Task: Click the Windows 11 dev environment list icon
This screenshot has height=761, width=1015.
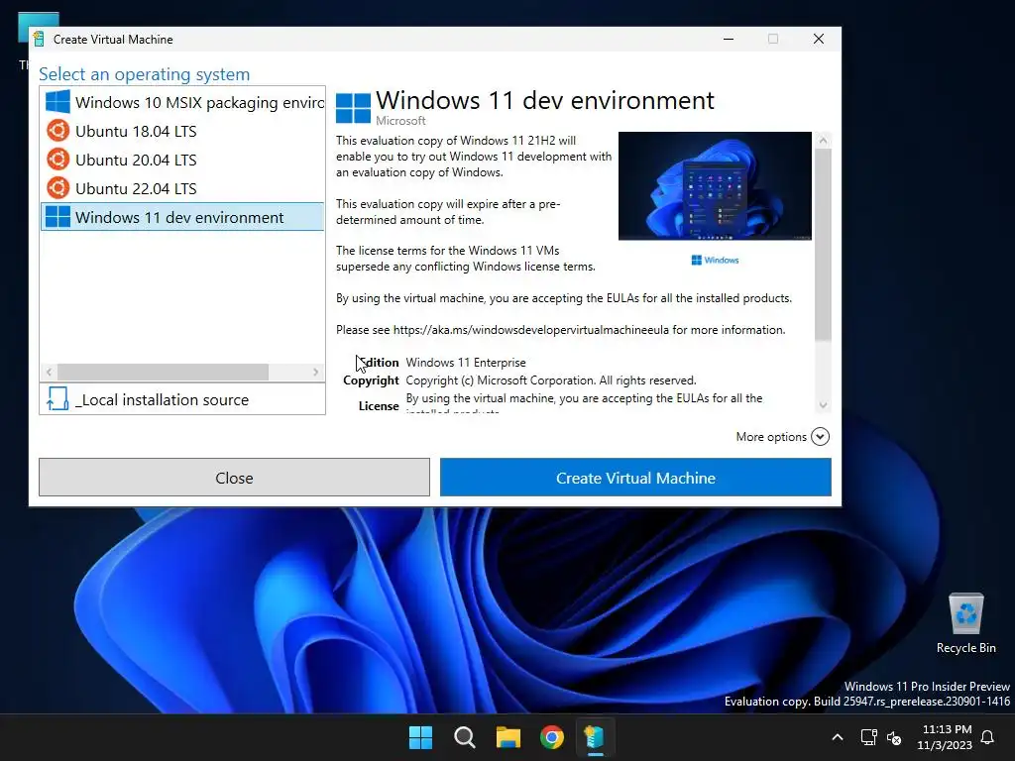Action: 57,217
